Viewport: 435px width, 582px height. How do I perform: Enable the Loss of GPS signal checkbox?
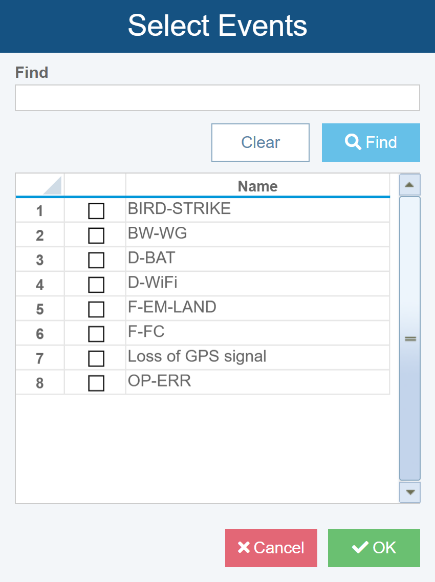coord(96,358)
